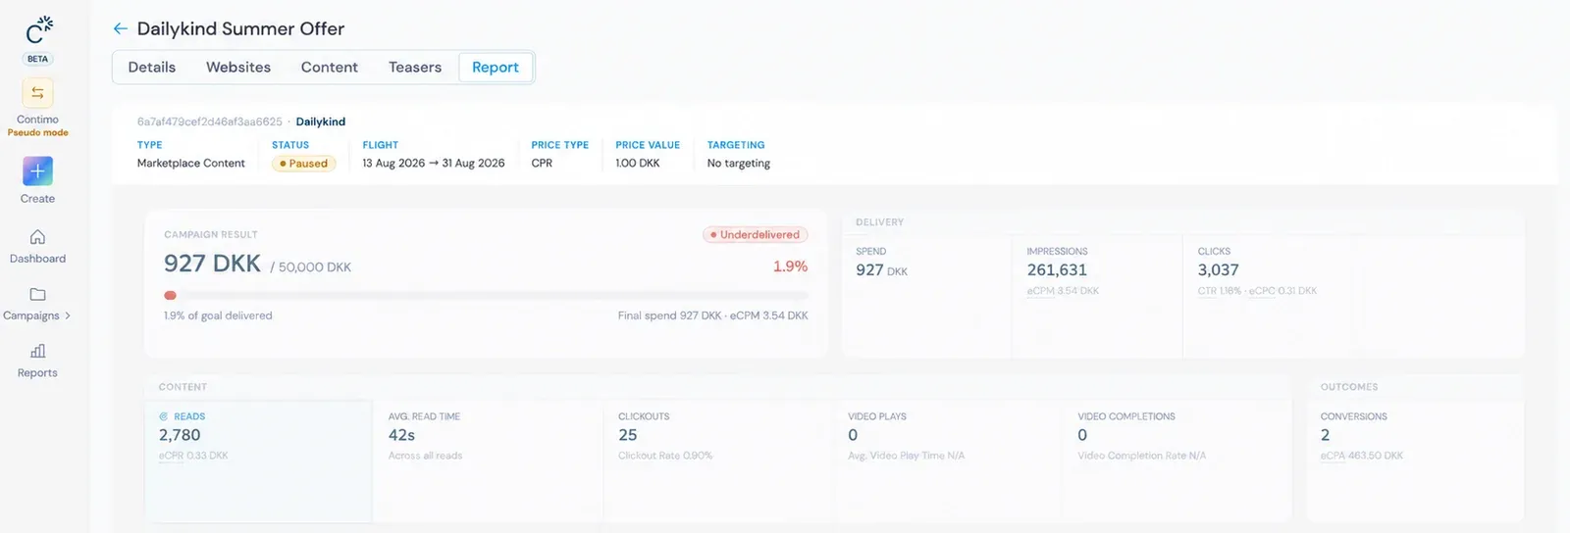Image resolution: width=1570 pixels, height=533 pixels.
Task: Switch to the Content tab
Action: click(x=330, y=67)
